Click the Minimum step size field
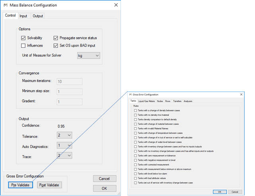255x196 pixels. (x=70, y=92)
